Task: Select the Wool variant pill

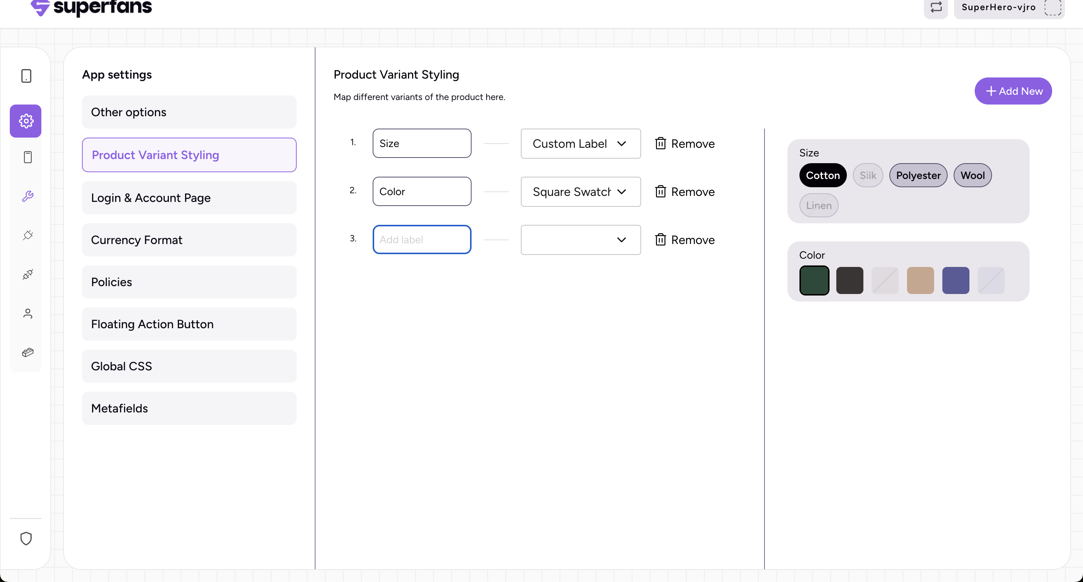Action: 972,175
